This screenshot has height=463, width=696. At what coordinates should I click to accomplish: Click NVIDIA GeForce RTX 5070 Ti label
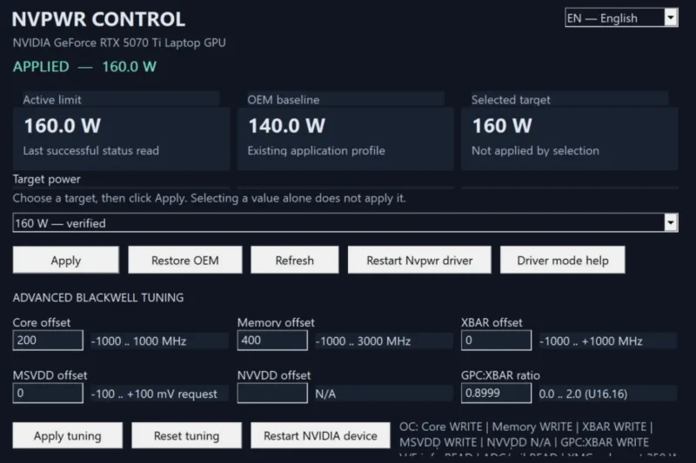pos(119,43)
